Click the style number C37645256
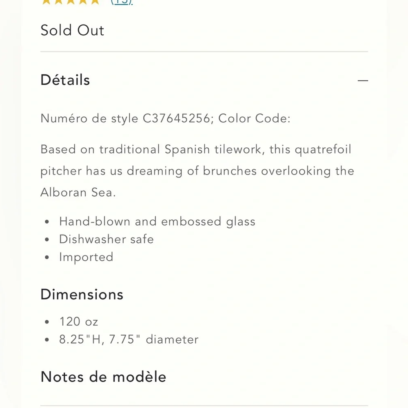 176,118
